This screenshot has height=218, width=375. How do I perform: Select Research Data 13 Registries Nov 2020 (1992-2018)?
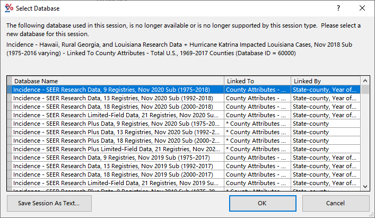tap(116, 98)
